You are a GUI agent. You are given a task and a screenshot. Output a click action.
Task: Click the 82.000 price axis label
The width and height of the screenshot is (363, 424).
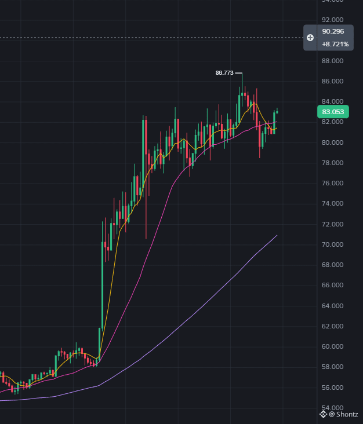[332, 122]
